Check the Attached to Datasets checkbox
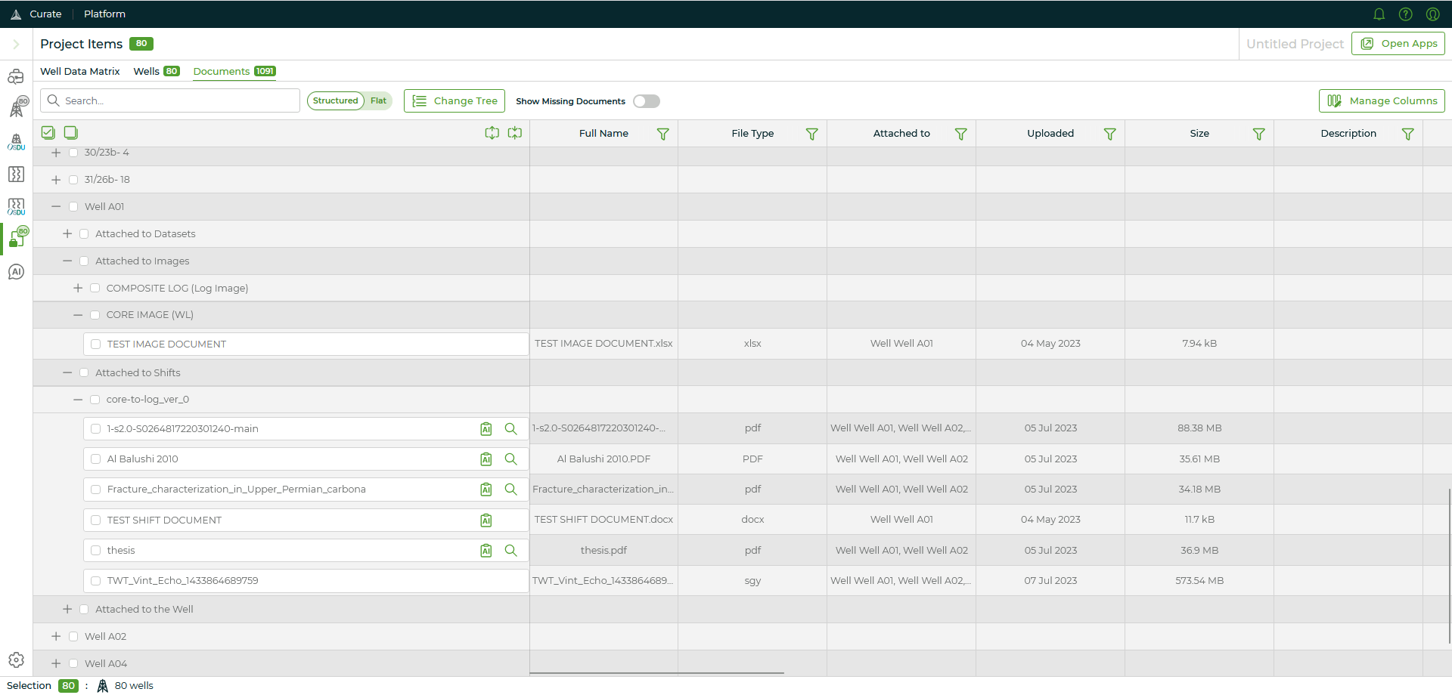Screen dimensions: 1452x695 (84, 234)
